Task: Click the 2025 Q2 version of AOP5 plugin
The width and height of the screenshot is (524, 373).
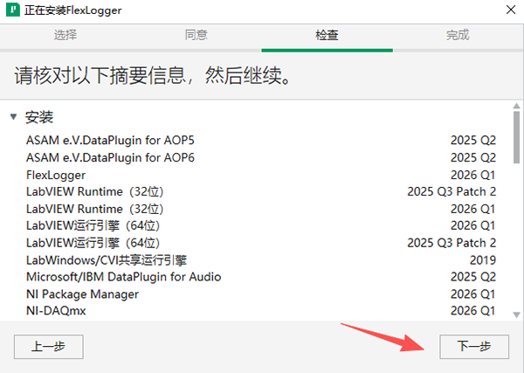Action: click(x=472, y=140)
